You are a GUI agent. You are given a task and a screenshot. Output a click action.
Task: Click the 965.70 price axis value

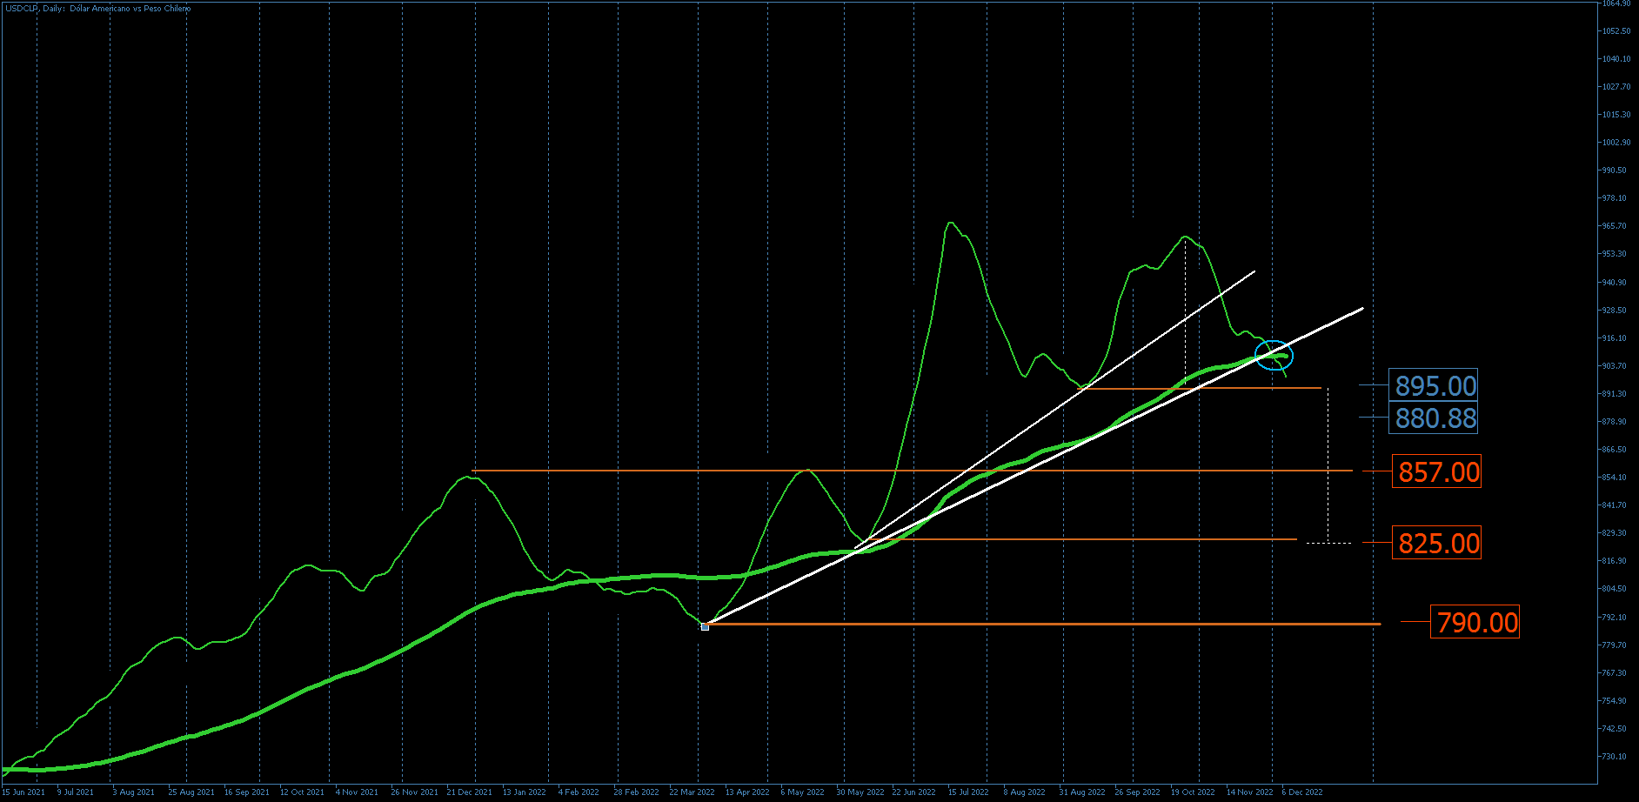click(x=1614, y=226)
